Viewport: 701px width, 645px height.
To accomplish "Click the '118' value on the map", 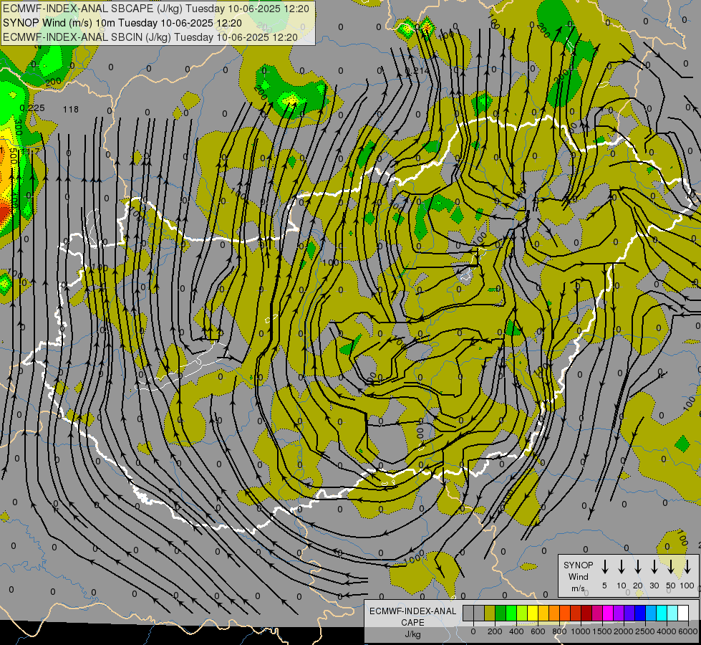I will (x=71, y=109).
